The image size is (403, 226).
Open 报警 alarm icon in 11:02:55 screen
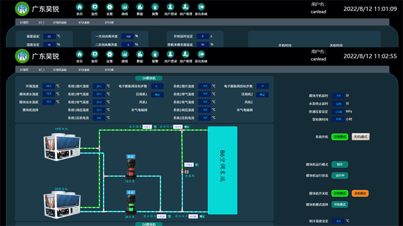coord(155,57)
